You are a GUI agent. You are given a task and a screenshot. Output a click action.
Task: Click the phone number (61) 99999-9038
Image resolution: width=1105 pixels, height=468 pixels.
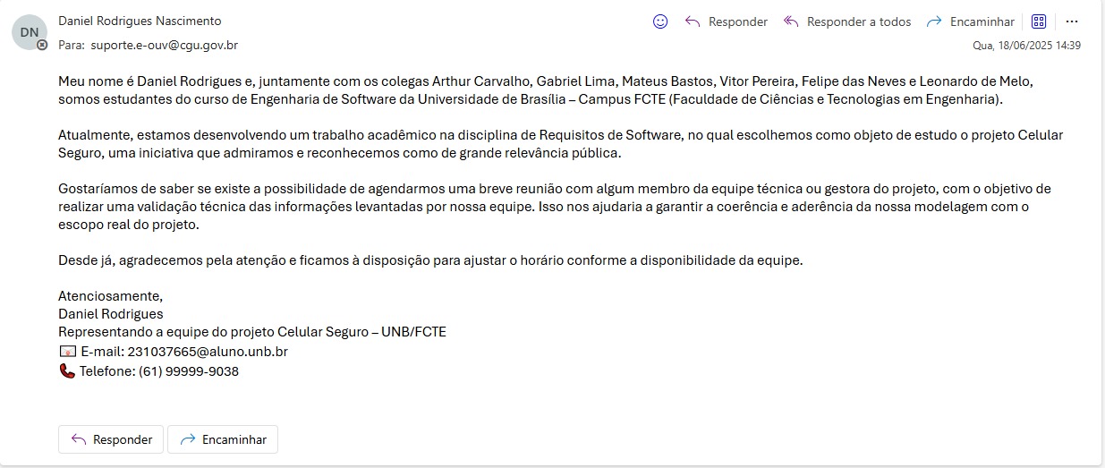(189, 370)
